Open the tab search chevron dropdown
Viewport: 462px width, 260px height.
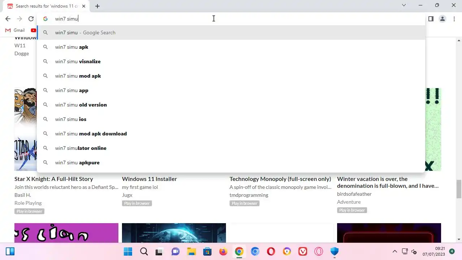click(404, 5)
